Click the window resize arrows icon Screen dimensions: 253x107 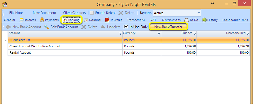(x=212, y=3)
